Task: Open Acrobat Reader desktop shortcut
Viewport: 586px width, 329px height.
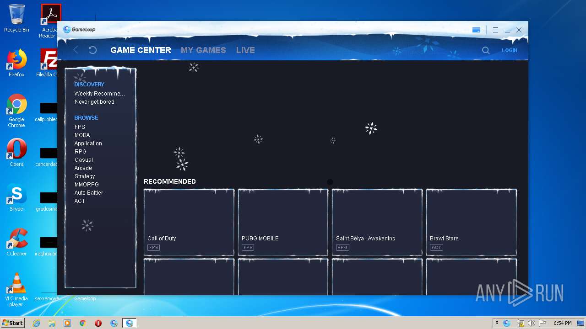Action: point(49,21)
